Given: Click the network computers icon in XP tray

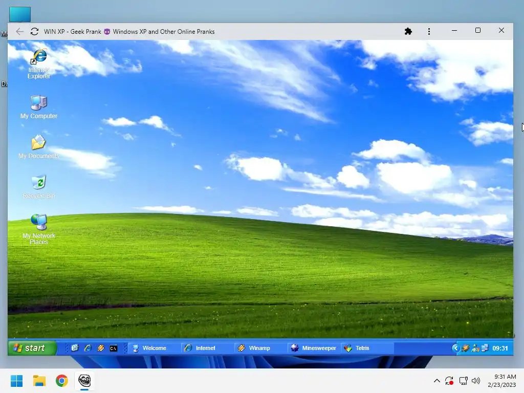Looking at the screenshot, I should (x=485, y=348).
